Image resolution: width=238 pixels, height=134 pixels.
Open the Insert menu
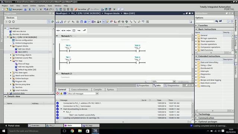(x=25, y=6)
